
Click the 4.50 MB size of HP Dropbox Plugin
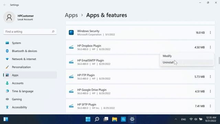tap(199, 48)
